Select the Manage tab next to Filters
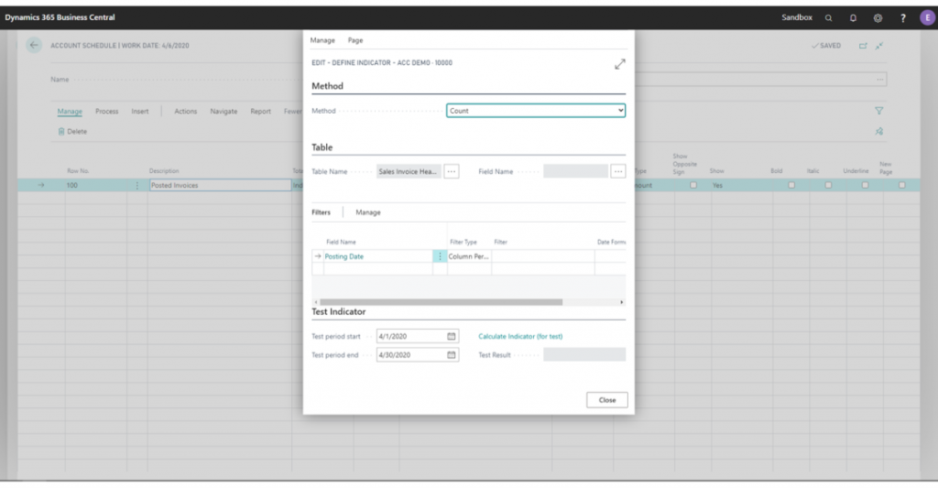Image resolution: width=938 pixels, height=488 pixels. 368,212
